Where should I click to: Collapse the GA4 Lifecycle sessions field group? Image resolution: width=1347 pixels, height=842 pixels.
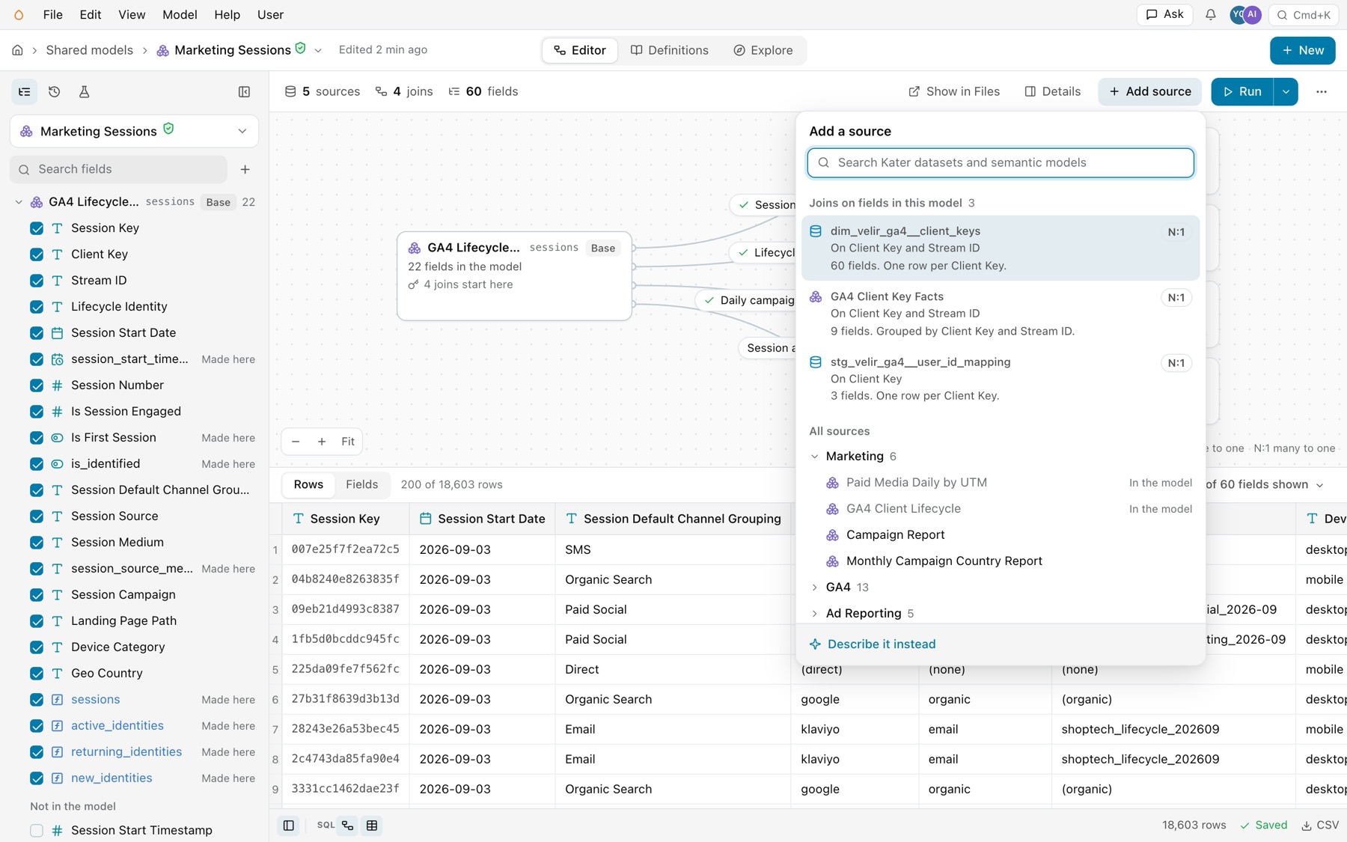tap(19, 202)
